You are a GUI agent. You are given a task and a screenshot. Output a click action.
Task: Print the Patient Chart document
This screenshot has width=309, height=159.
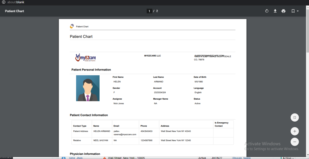pyautogui.click(x=283, y=11)
